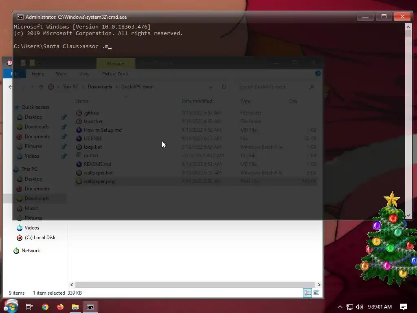Viewport: 417px width, 313px height.
Task: Click the cmd scrollbar down arrow
Action: 408,215
